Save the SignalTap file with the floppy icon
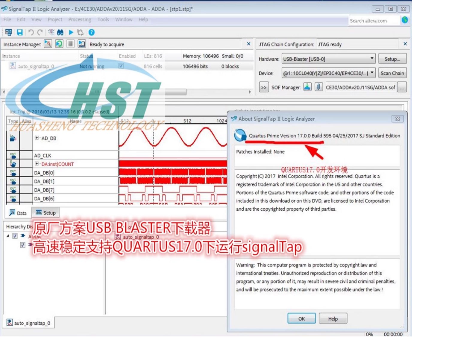449x346 pixels. click(20, 32)
